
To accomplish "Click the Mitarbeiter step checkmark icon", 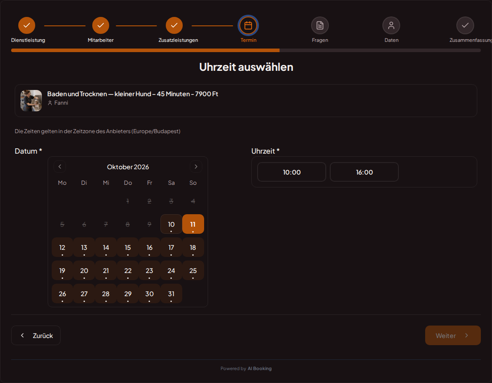I will coord(100,25).
